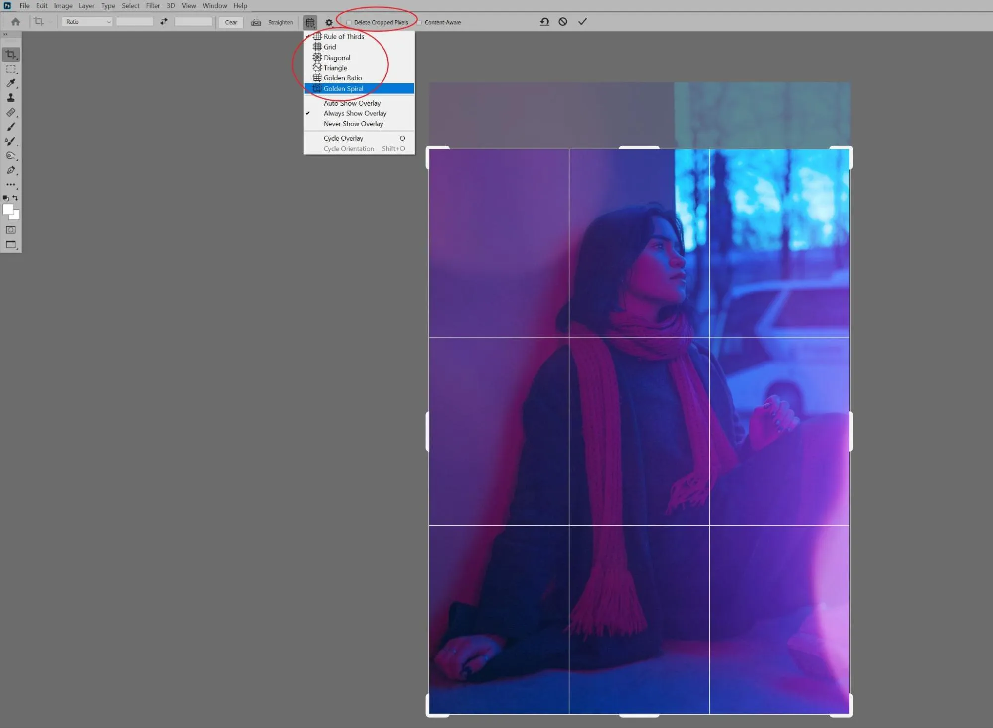Open the Layer menu
This screenshot has width=993, height=728.
(x=87, y=6)
